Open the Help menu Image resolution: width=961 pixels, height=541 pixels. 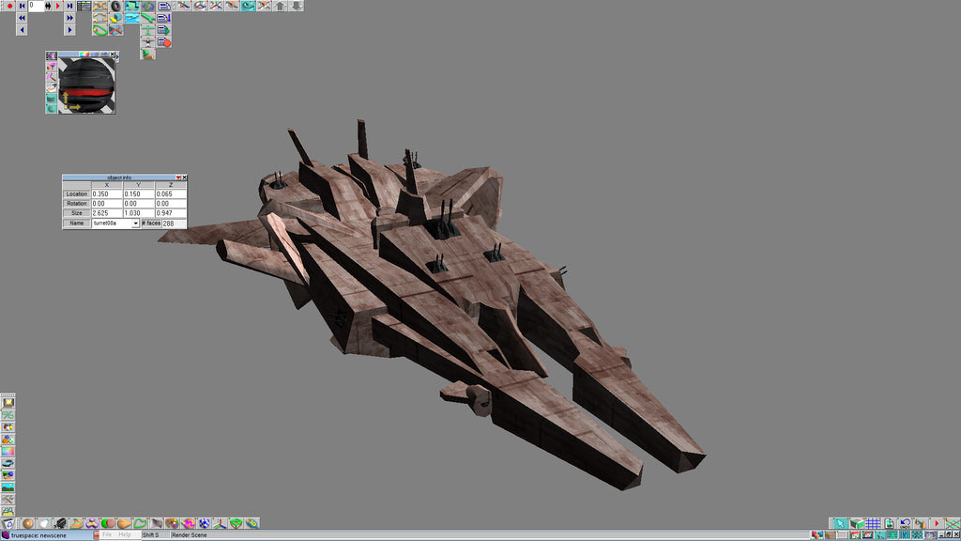coord(125,534)
